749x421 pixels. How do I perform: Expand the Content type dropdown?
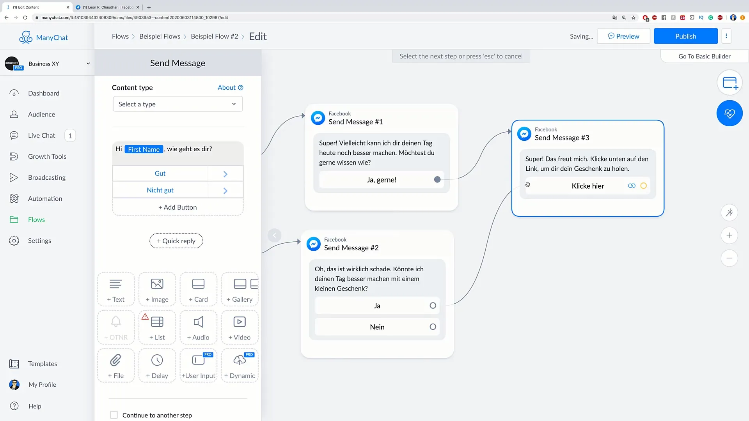[x=176, y=104]
